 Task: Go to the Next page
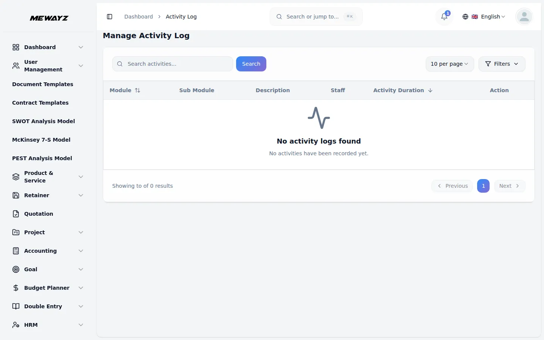tap(509, 186)
